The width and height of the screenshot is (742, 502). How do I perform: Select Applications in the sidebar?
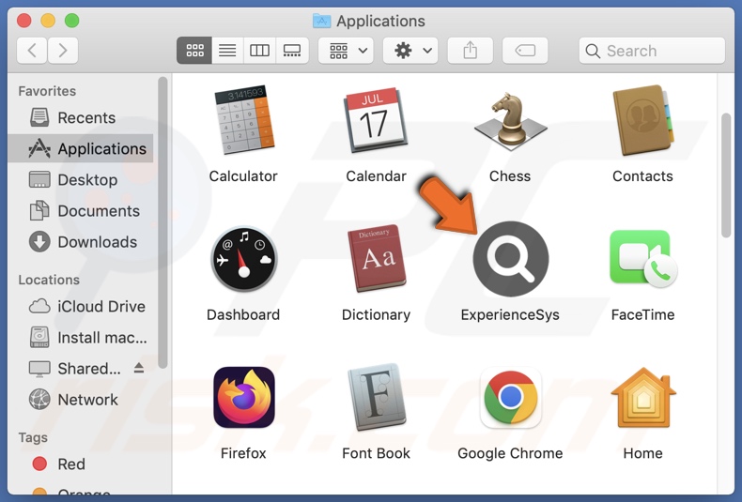[x=81, y=148]
